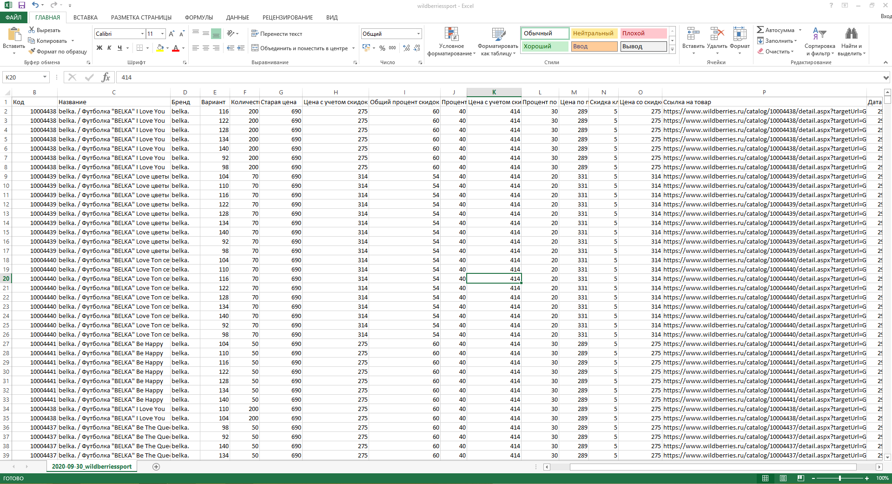The image size is (892, 484).
Task: Select sheet tab 2020-09-30_wildberriessport
Action: tap(92, 466)
